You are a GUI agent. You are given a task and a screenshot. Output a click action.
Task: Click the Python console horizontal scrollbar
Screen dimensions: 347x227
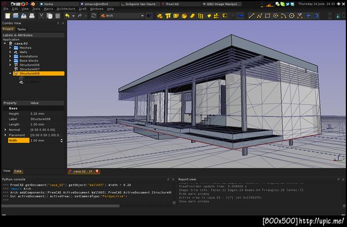(60, 206)
